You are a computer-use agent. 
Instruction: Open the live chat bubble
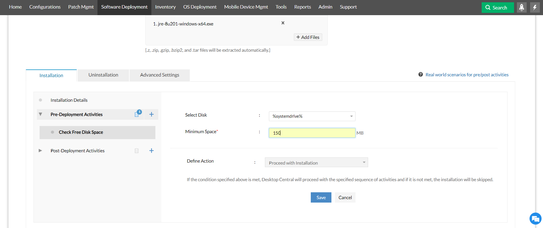535,219
